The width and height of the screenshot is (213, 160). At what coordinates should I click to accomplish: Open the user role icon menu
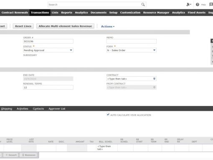[x=189, y=5]
